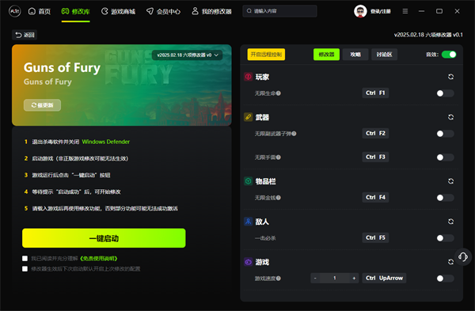Click the search input field

tap(279, 11)
